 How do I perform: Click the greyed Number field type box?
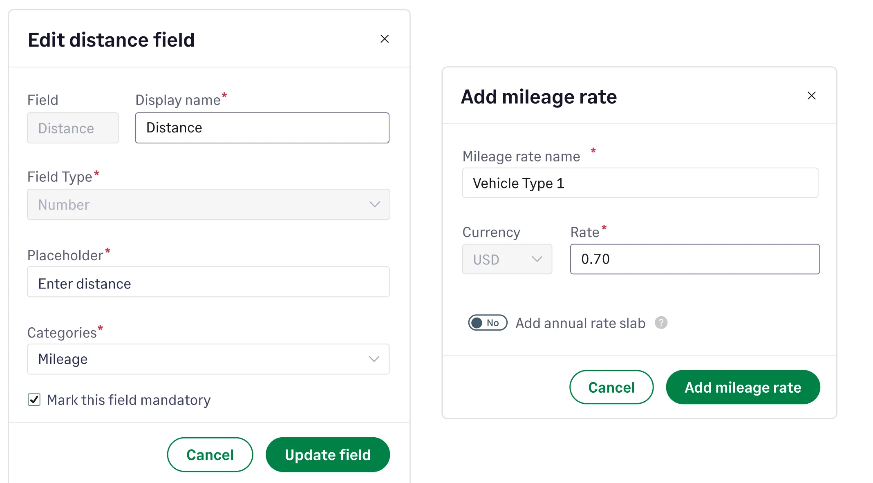click(x=208, y=204)
